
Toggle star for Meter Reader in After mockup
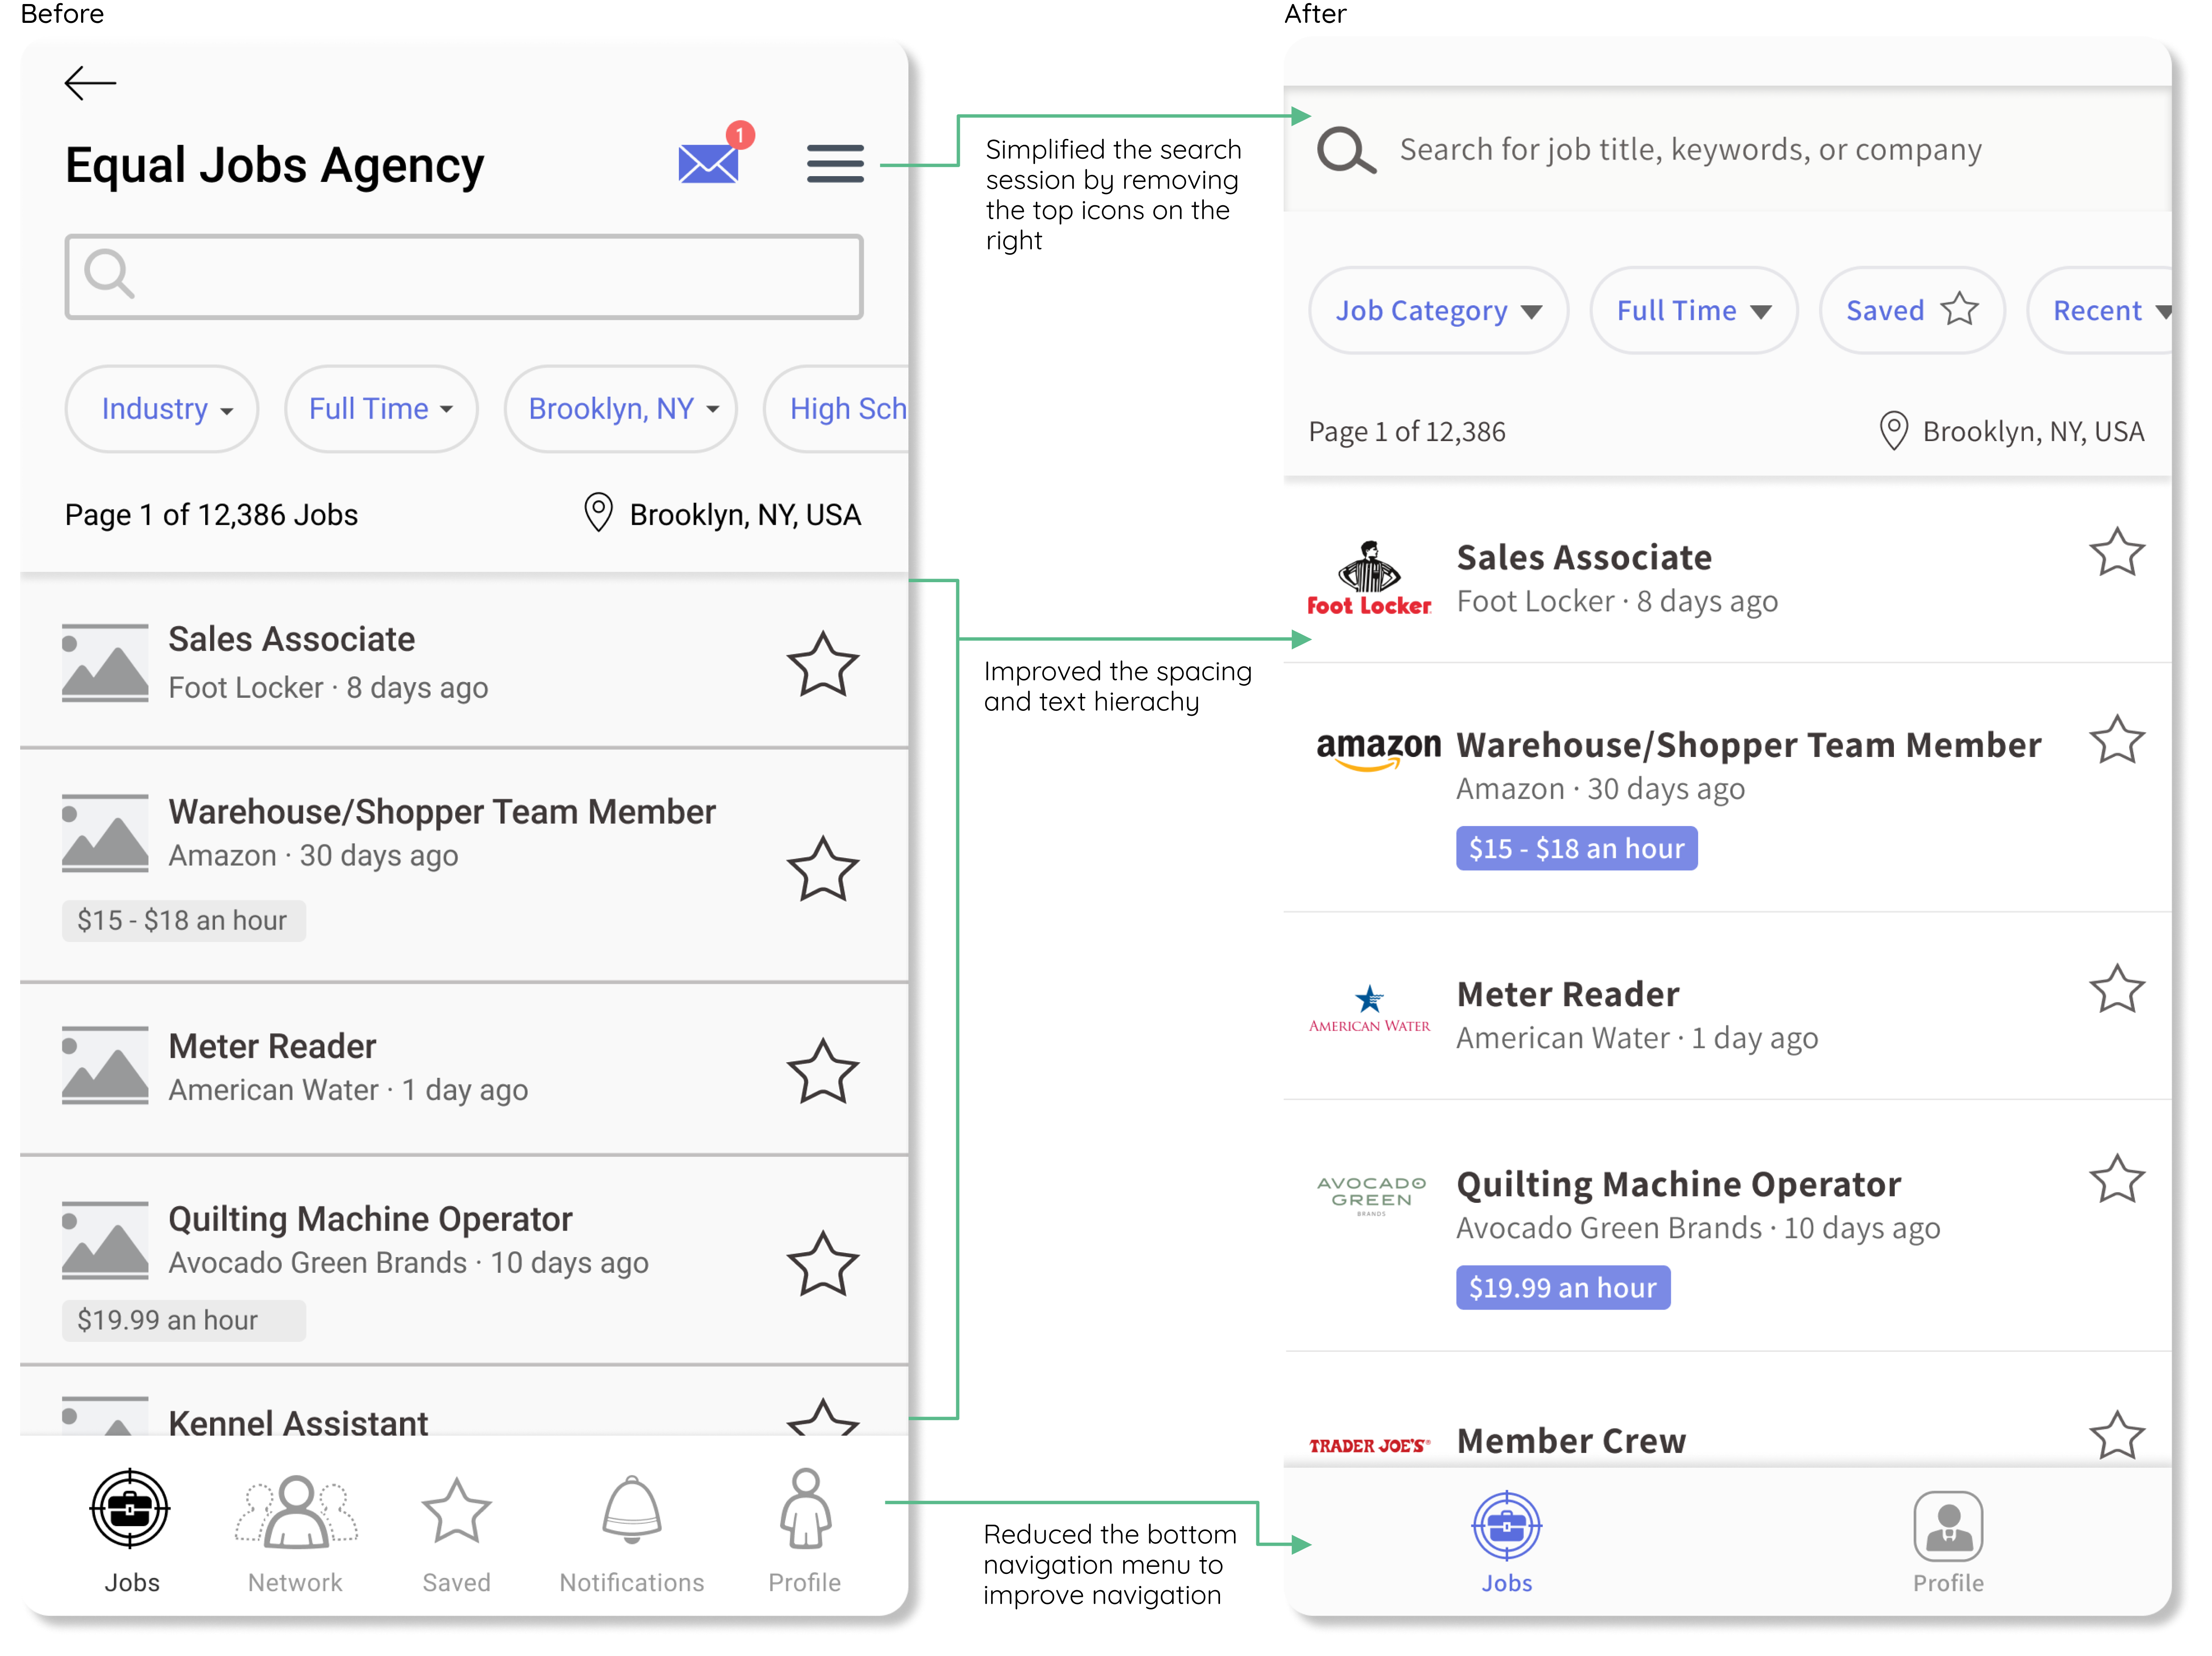click(2117, 989)
